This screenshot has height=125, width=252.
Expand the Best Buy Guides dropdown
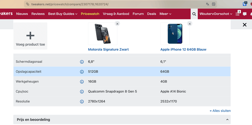(63, 14)
